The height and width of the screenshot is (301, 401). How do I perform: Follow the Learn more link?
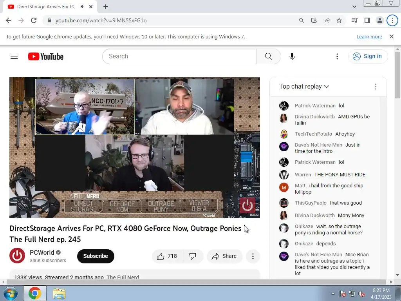pyautogui.click(x=369, y=36)
